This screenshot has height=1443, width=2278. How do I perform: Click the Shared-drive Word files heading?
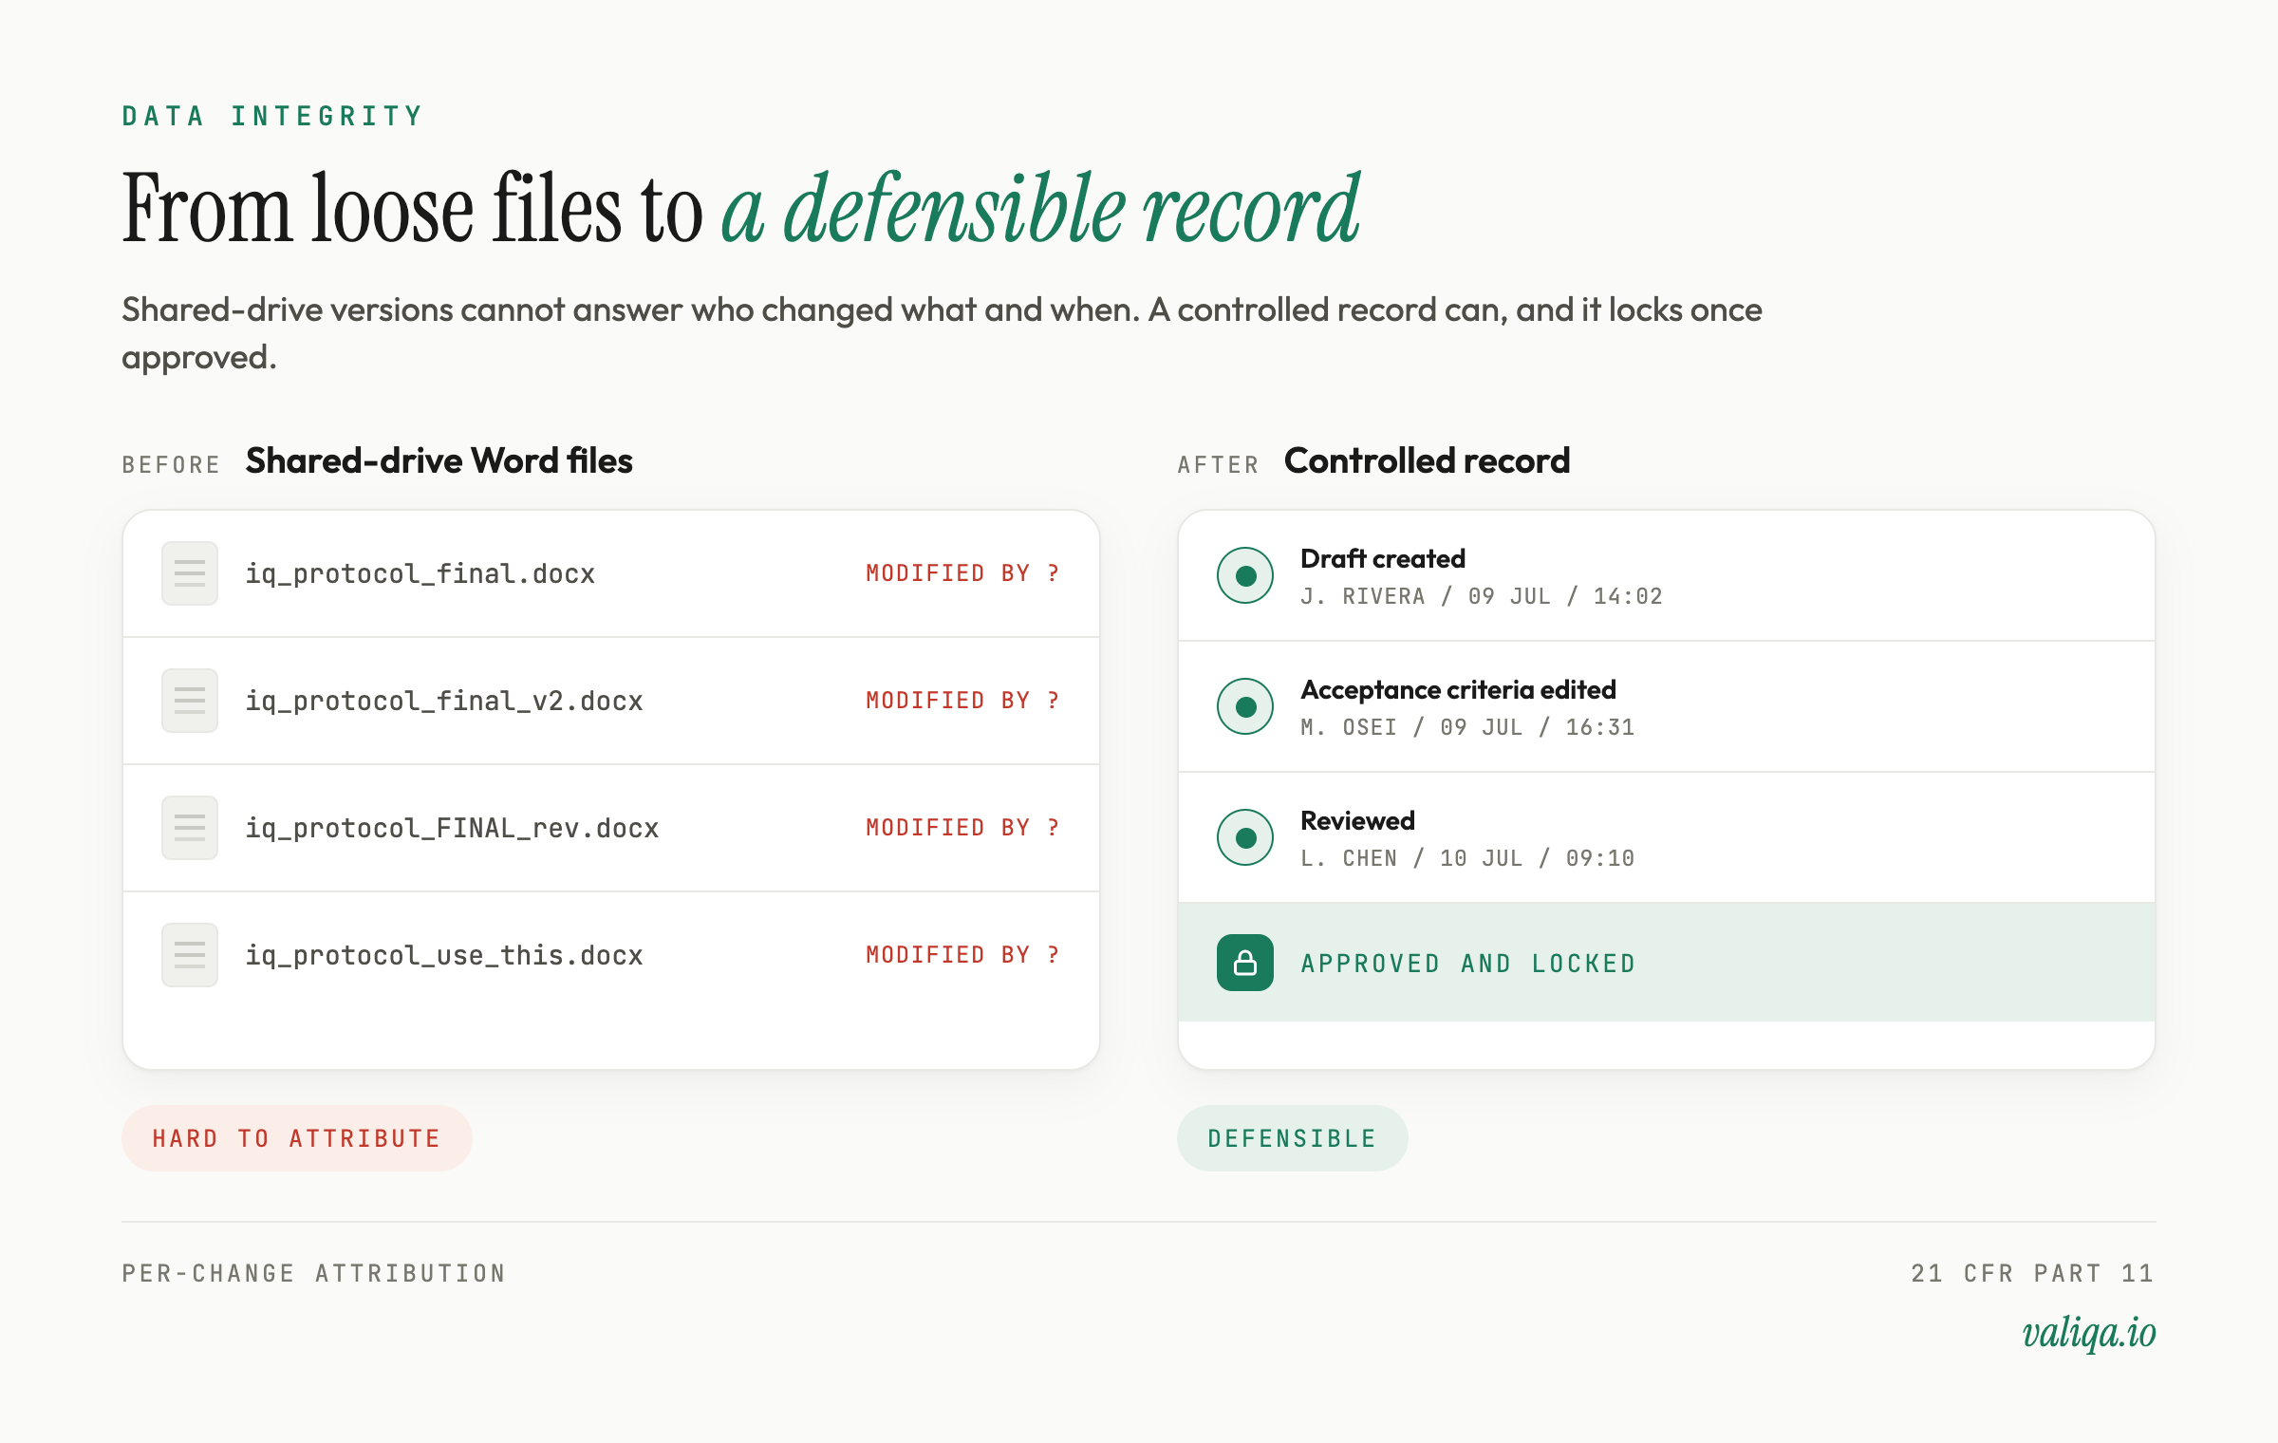(439, 461)
